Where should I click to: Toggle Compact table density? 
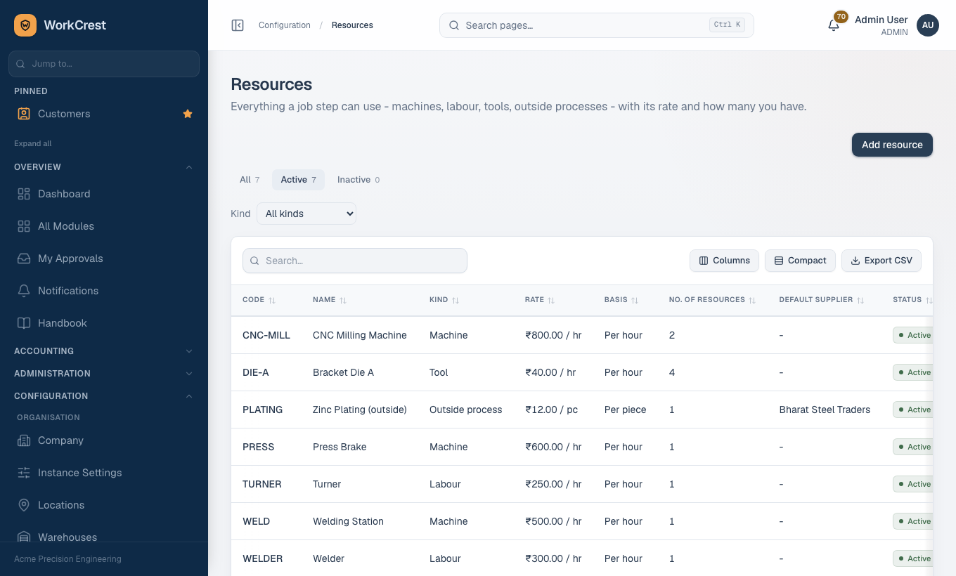coord(800,261)
